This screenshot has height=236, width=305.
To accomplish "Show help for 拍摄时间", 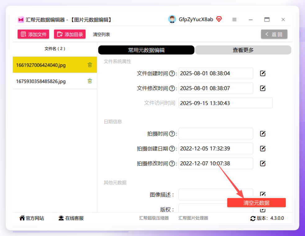I will point(172,134).
